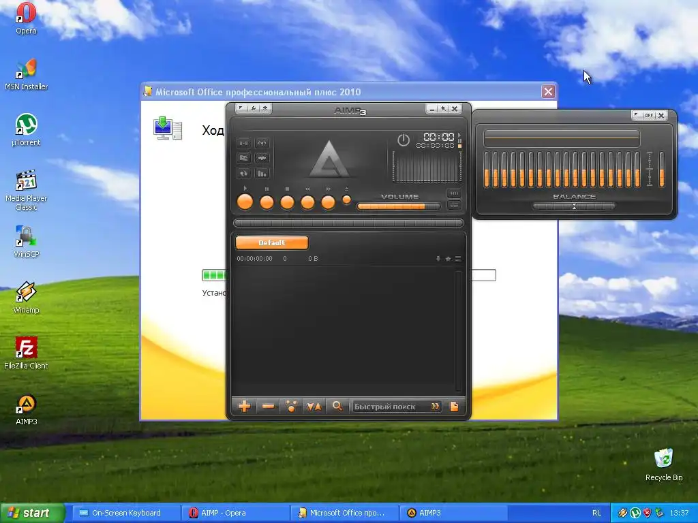Open the playlist misc functions dots icon

coord(291,406)
